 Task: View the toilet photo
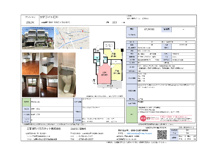pyautogui.click(x=67, y=86)
